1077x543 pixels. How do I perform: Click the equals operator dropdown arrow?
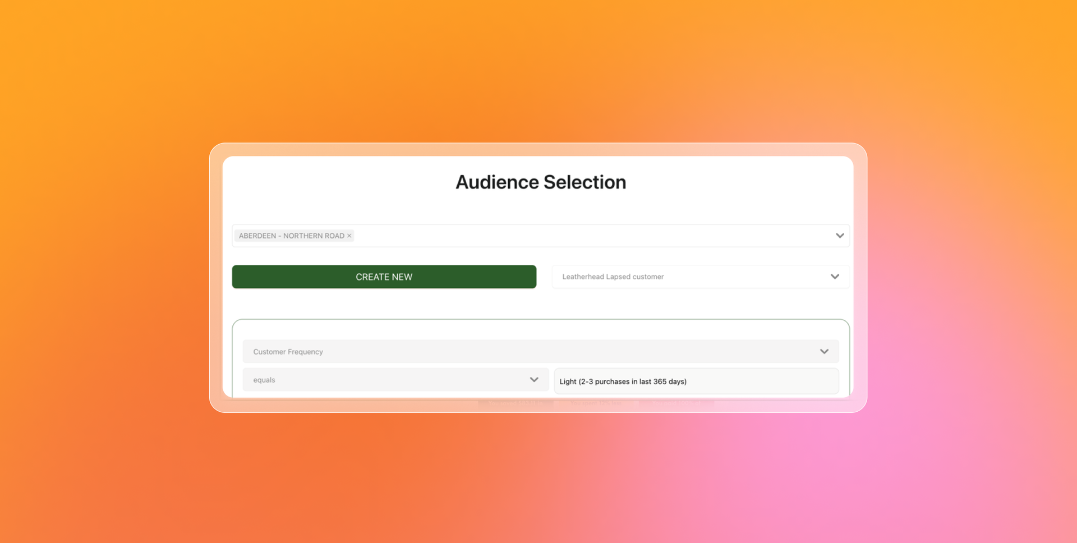click(x=533, y=379)
